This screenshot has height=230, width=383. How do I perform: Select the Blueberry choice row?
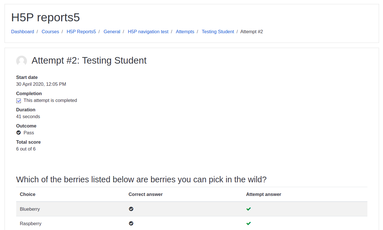coord(192,209)
